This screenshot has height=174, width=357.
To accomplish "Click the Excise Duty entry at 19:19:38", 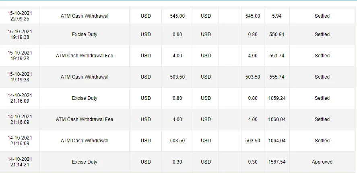I will pyautogui.click(x=85, y=34).
